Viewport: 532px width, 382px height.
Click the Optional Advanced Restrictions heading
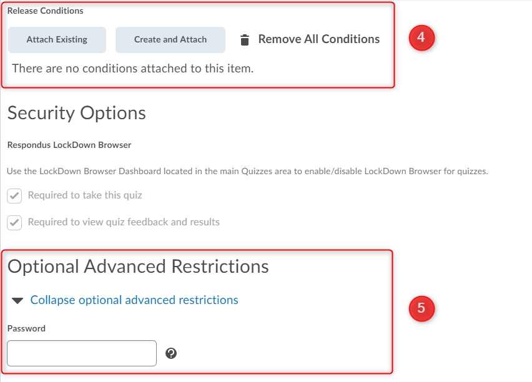[x=138, y=267]
